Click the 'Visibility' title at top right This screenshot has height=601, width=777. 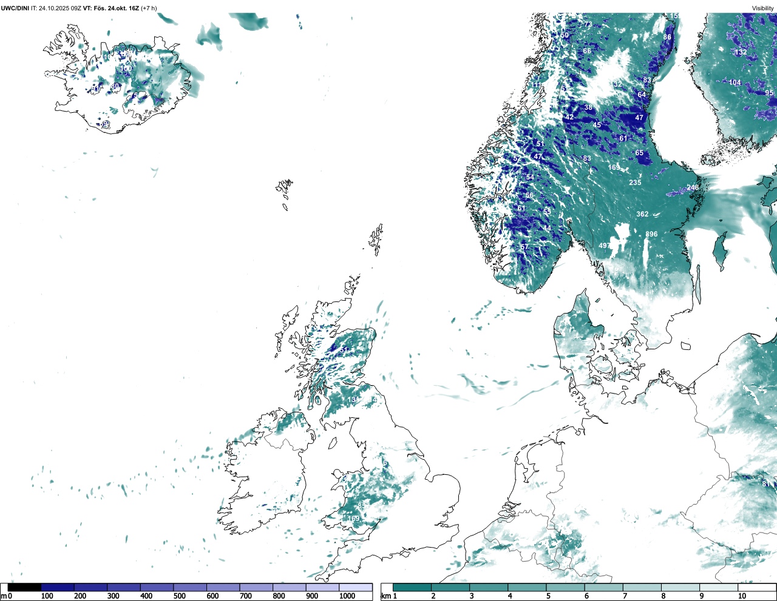coord(762,8)
